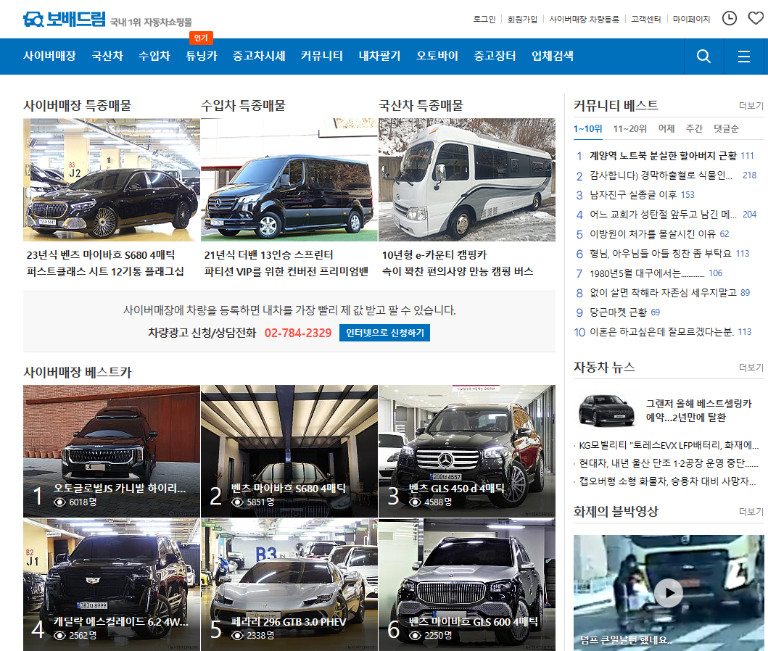Open the 커뮤니티 menu
768x651 pixels.
point(322,56)
